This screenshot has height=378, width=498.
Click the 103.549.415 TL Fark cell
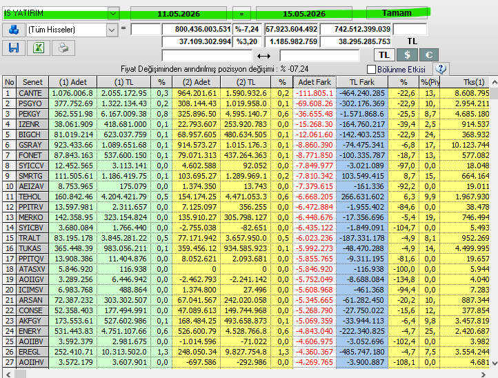pyautogui.click(x=362, y=176)
